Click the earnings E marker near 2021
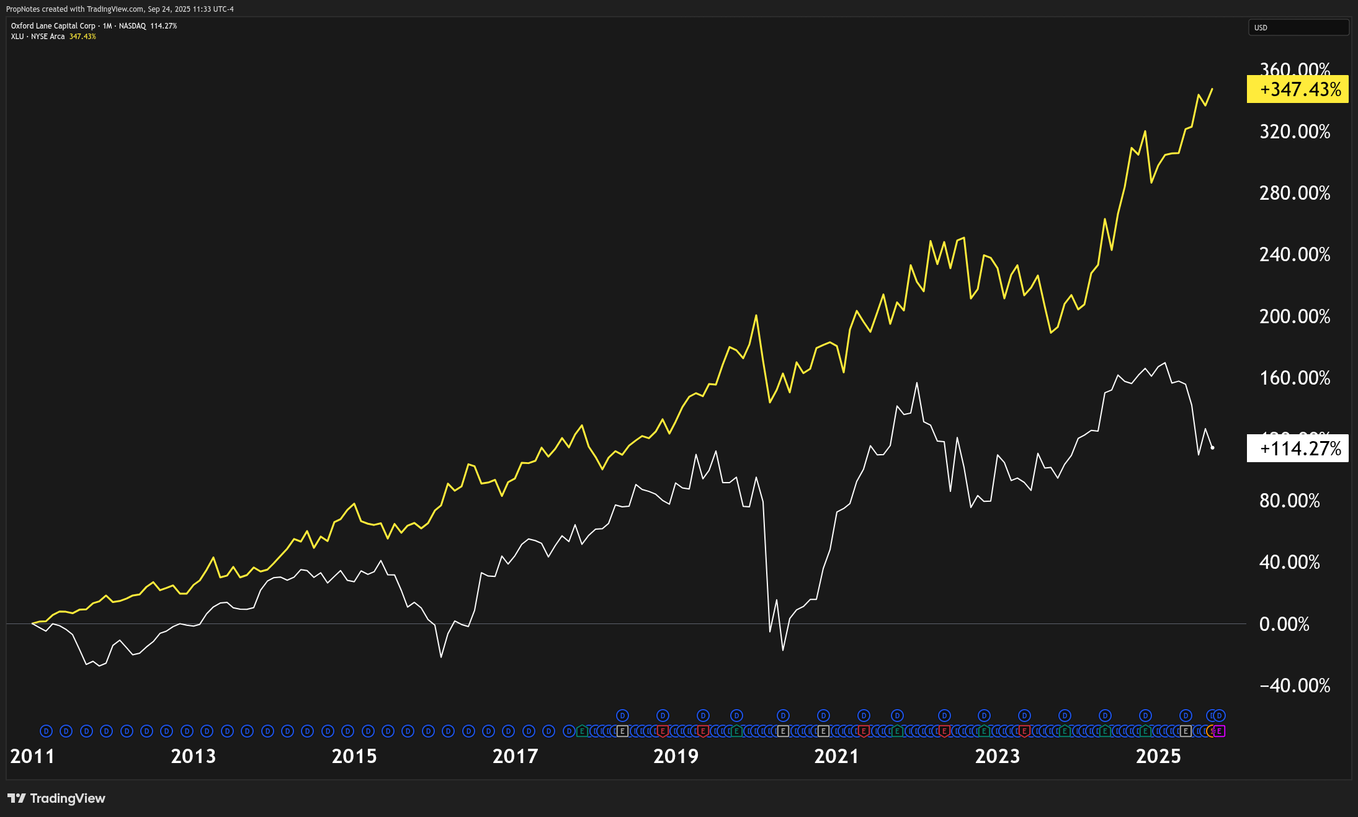The width and height of the screenshot is (1358, 817). pos(824,731)
